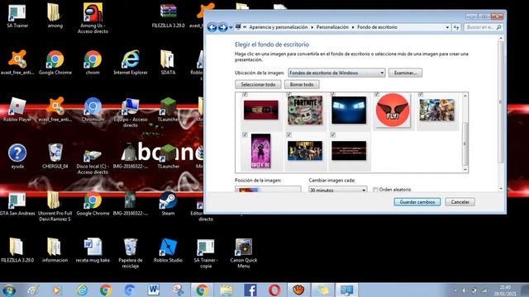
Task: Click the double-chevron before Apariencia breadcrumb
Action: [x=245, y=27]
